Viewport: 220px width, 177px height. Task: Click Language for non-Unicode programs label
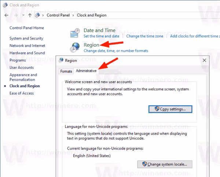96,127
